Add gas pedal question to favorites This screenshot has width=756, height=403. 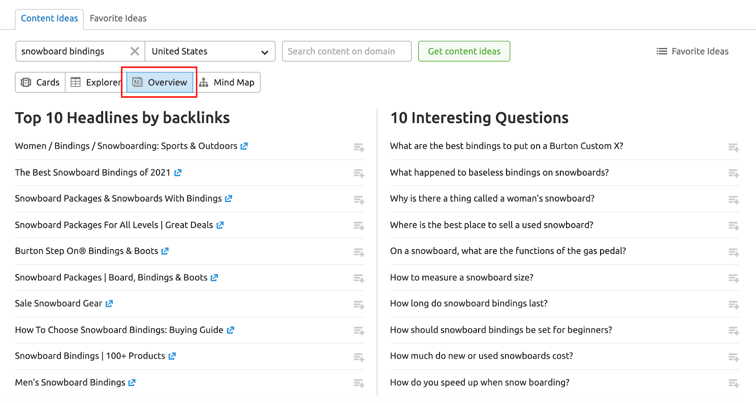(734, 252)
